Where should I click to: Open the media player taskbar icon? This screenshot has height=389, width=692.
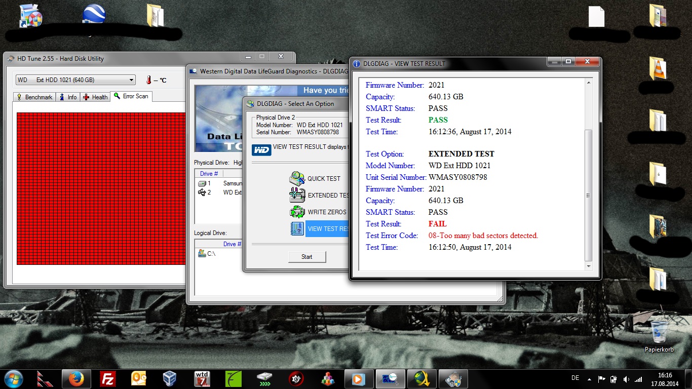coord(359,379)
